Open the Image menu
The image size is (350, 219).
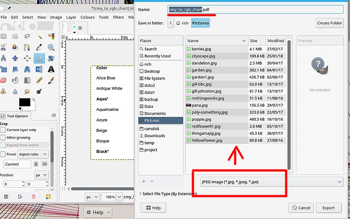pos(56,17)
